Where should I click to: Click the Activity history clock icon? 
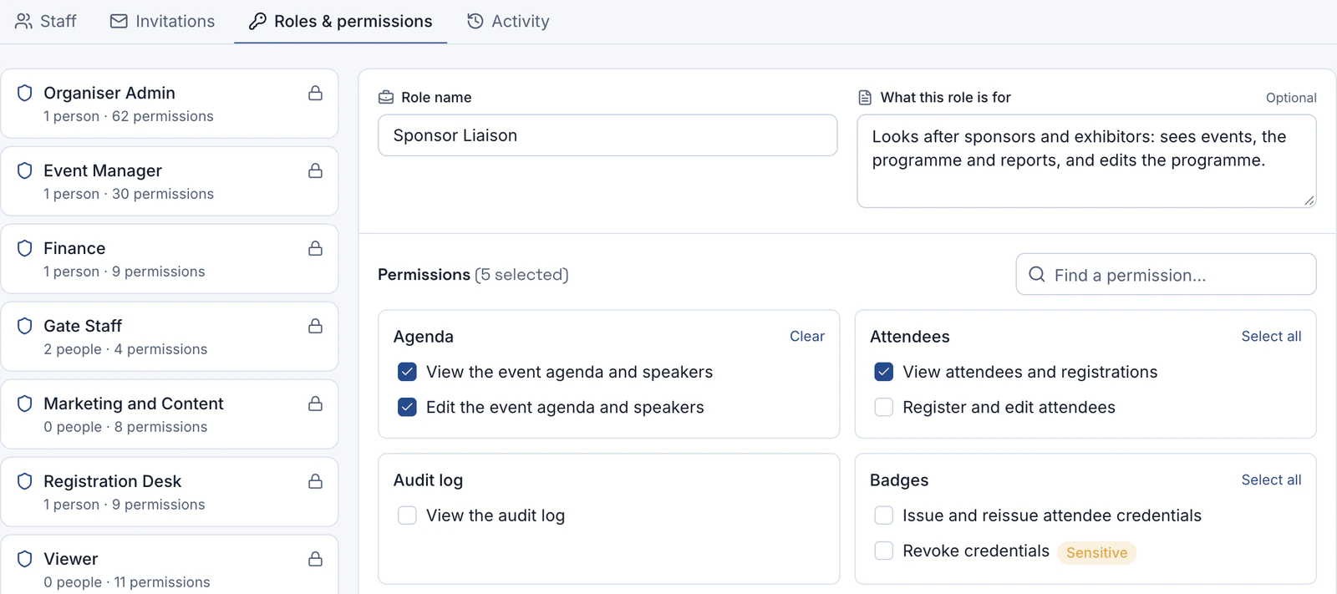pos(475,21)
